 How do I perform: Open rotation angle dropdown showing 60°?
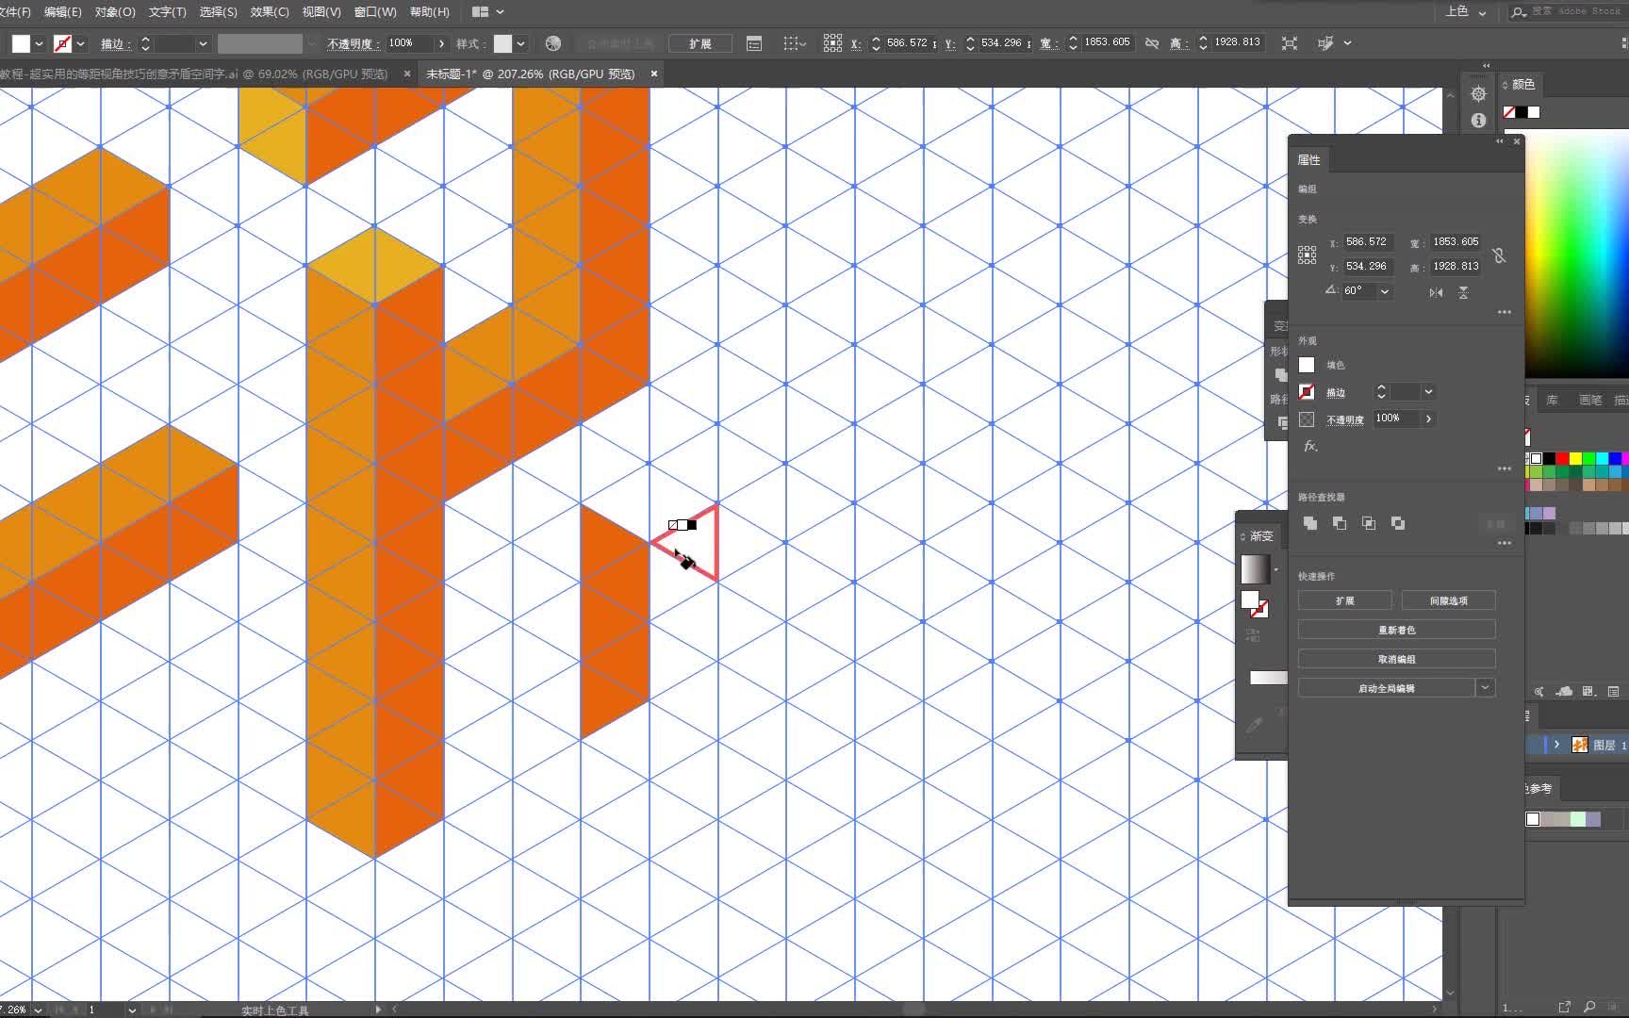1385,291
